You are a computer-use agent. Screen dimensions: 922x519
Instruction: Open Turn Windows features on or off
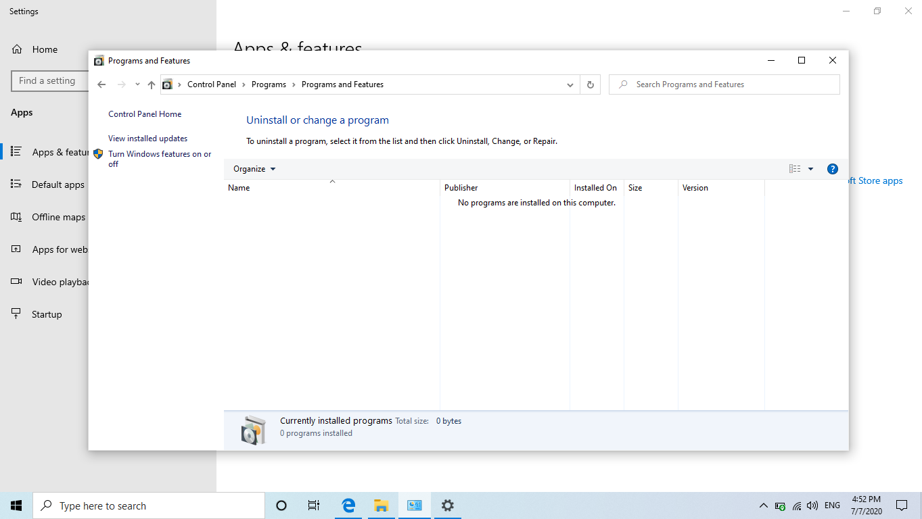coord(160,159)
